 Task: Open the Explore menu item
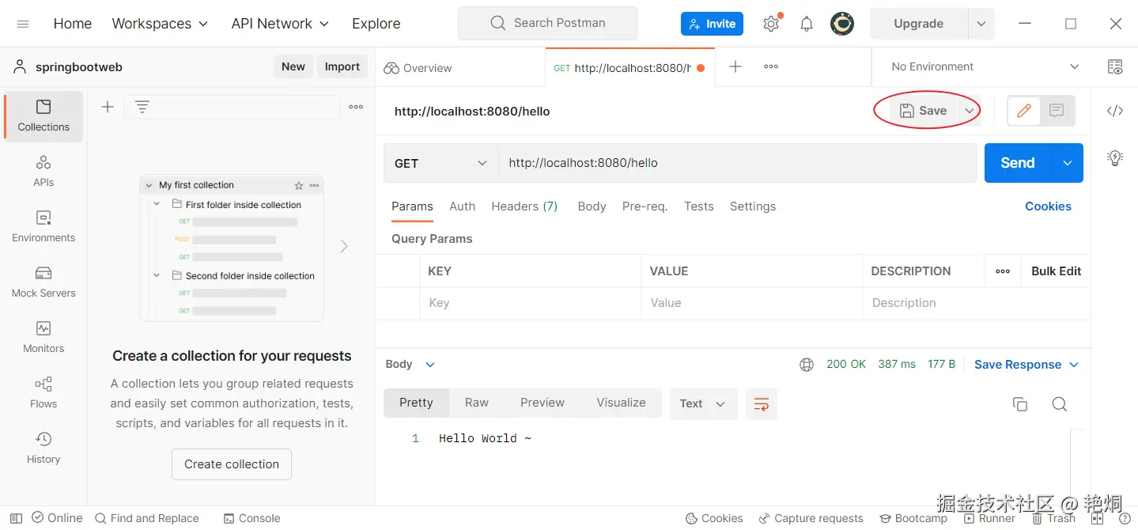pos(376,24)
